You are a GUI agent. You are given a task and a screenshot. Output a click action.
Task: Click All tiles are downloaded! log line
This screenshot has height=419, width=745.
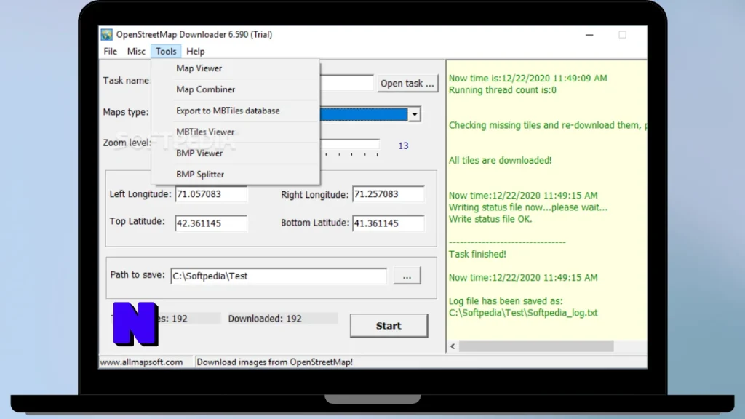(x=501, y=161)
